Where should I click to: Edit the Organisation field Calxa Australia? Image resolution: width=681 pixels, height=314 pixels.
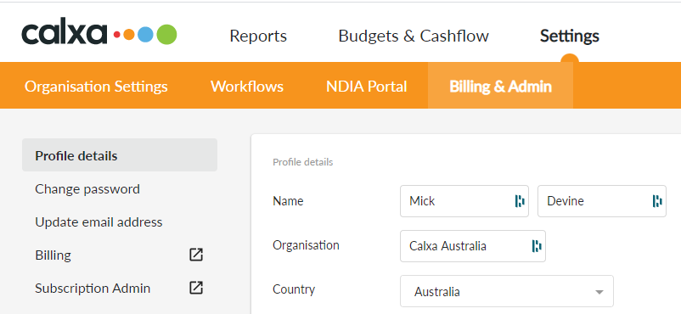(472, 246)
